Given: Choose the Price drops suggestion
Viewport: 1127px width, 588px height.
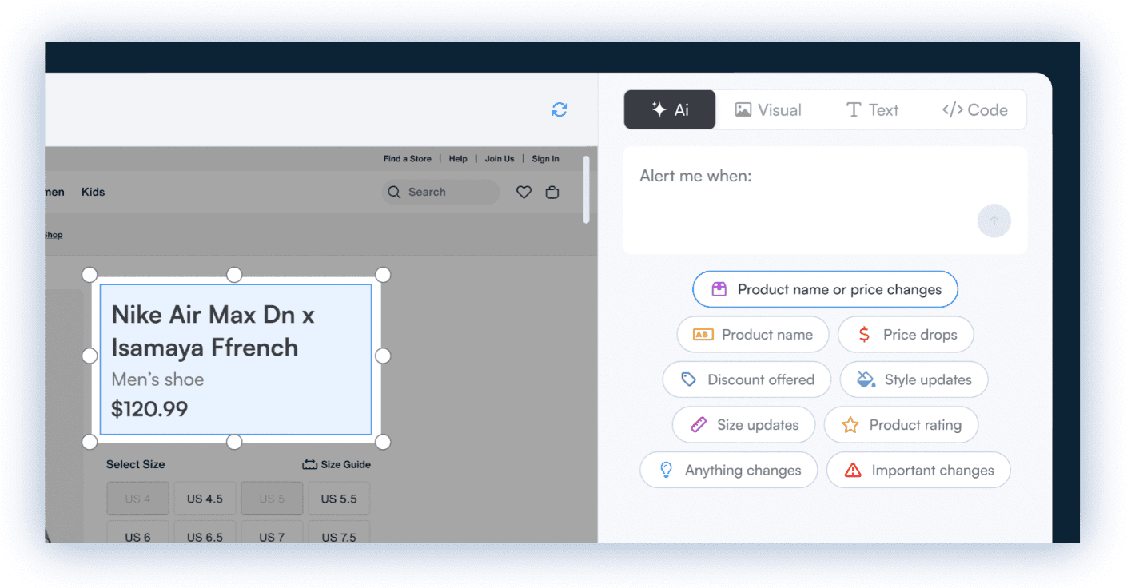Looking at the screenshot, I should coord(906,335).
